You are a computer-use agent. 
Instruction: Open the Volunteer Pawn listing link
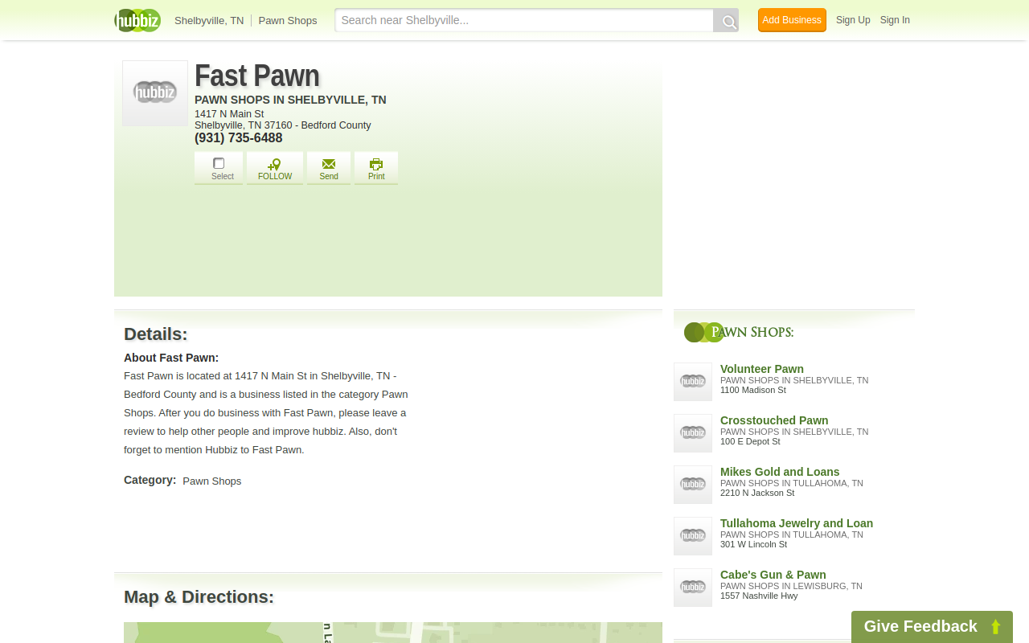tap(762, 369)
